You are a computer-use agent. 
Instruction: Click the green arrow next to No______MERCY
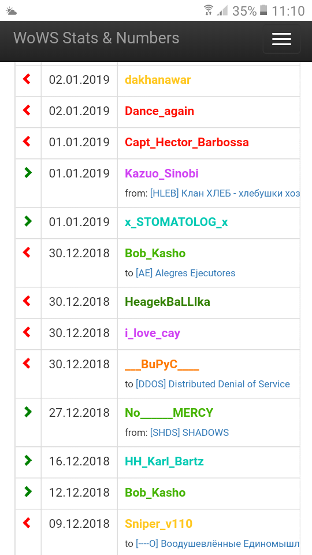28,412
